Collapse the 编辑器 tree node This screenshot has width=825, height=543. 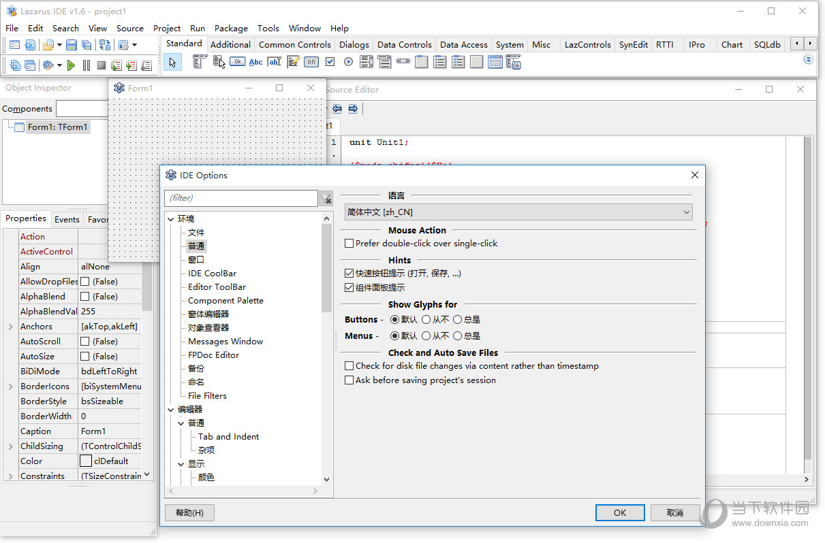click(x=171, y=410)
